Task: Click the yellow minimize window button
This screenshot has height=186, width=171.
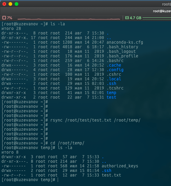Action: pos(10,4)
